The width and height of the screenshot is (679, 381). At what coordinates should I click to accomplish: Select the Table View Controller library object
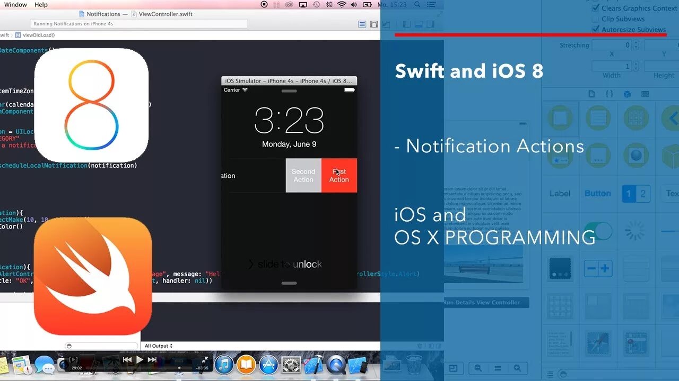pyautogui.click(x=598, y=118)
